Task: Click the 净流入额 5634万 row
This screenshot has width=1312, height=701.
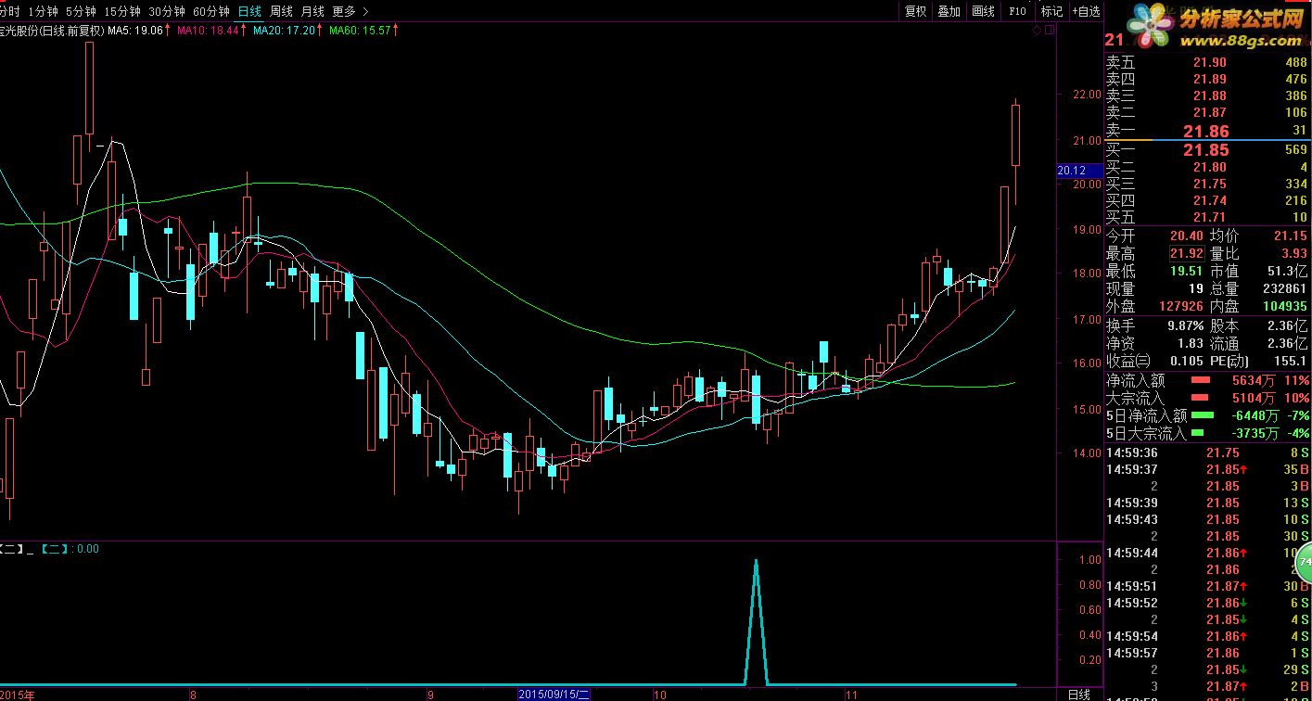Action: point(1207,380)
